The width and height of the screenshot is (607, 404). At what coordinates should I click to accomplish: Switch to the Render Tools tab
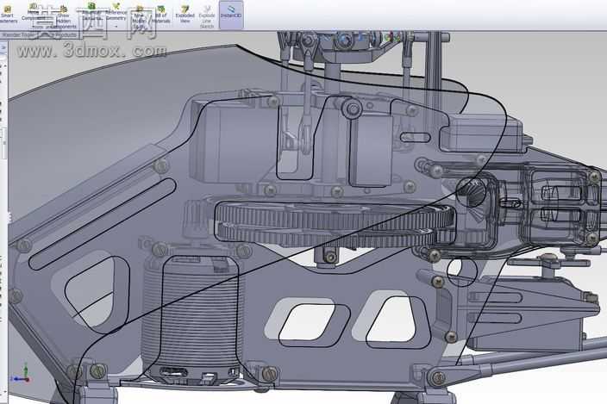pos(18,34)
